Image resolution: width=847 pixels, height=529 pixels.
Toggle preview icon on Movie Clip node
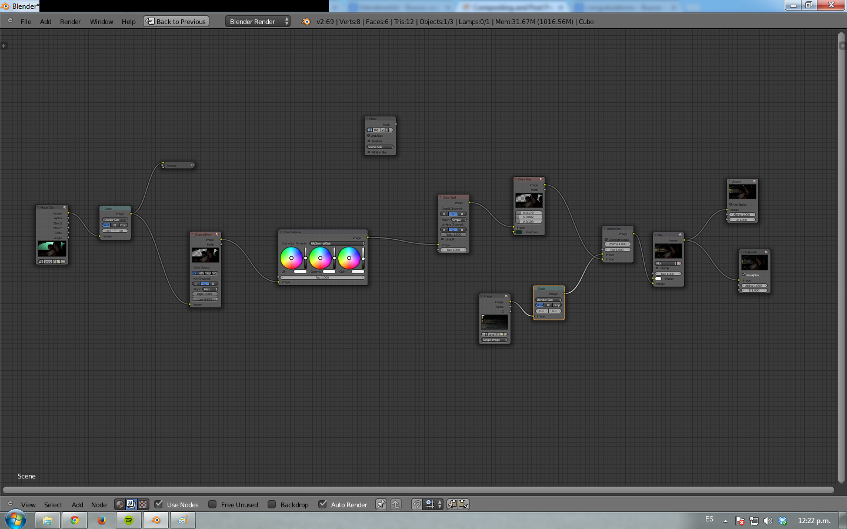[65, 207]
